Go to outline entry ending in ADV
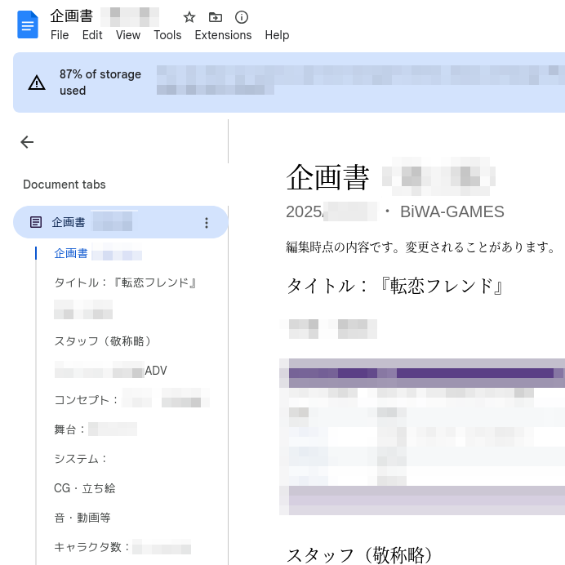Image resolution: width=565 pixels, height=565 pixels. pyautogui.click(x=110, y=370)
